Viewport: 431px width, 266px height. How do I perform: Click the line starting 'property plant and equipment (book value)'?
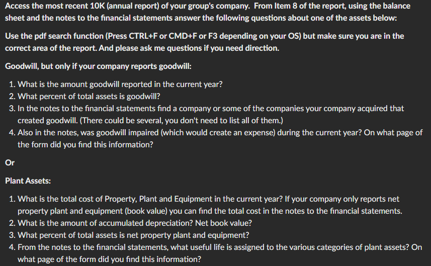point(210,211)
